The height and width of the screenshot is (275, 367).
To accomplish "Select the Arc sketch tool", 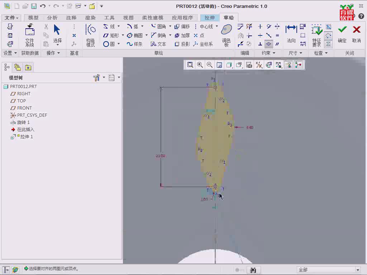I will pos(133,26).
